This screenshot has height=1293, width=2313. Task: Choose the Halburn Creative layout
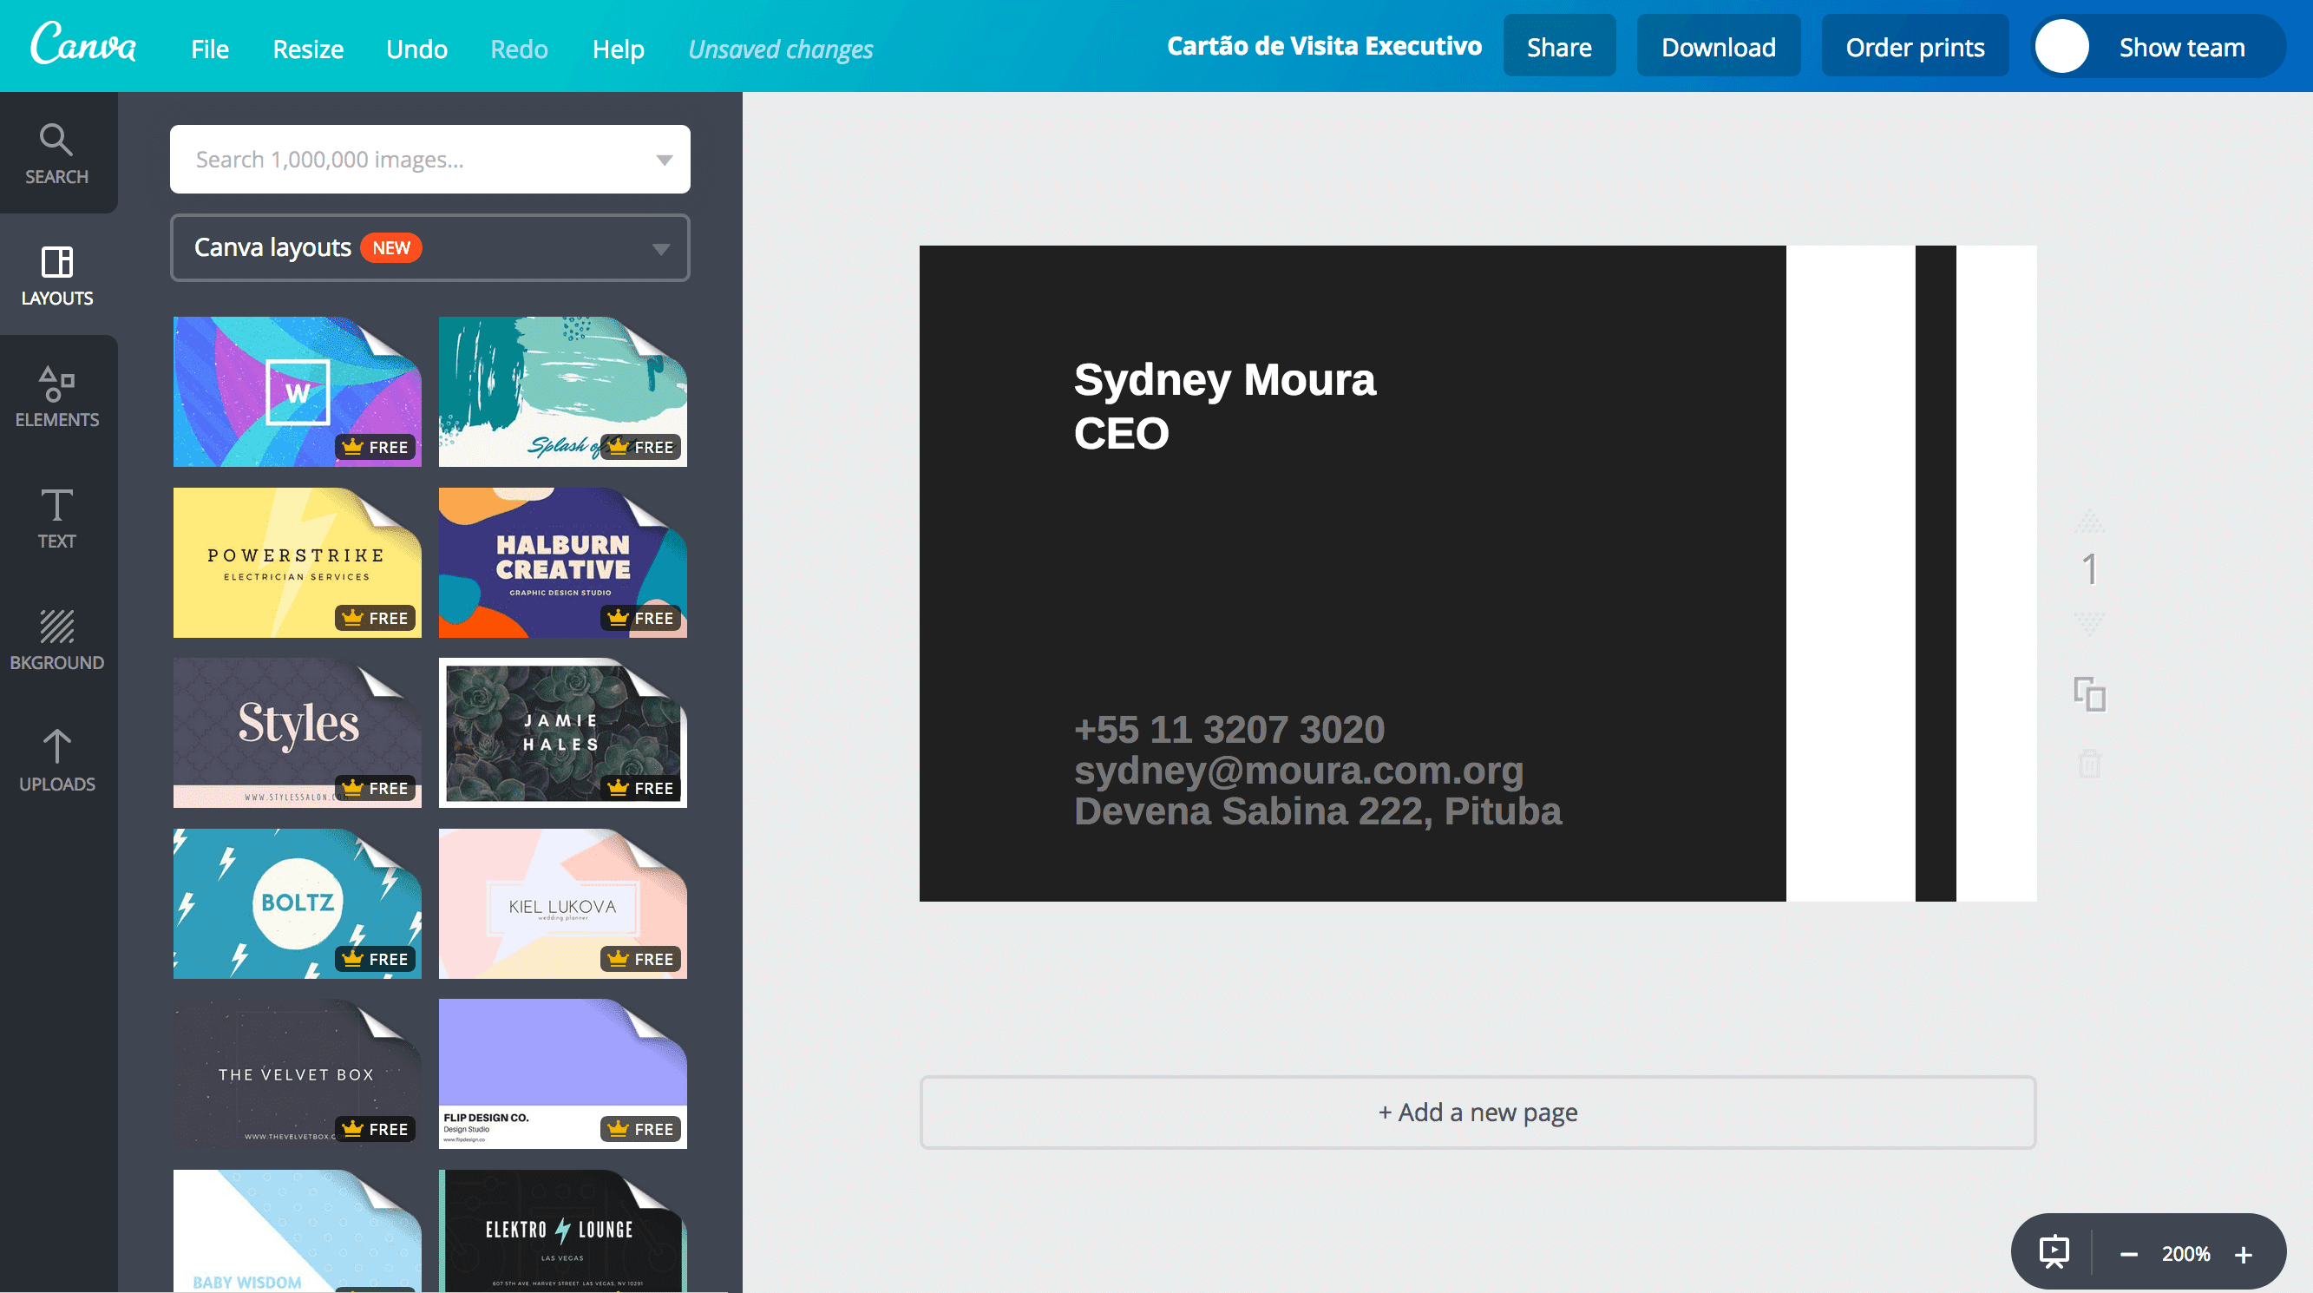point(563,563)
